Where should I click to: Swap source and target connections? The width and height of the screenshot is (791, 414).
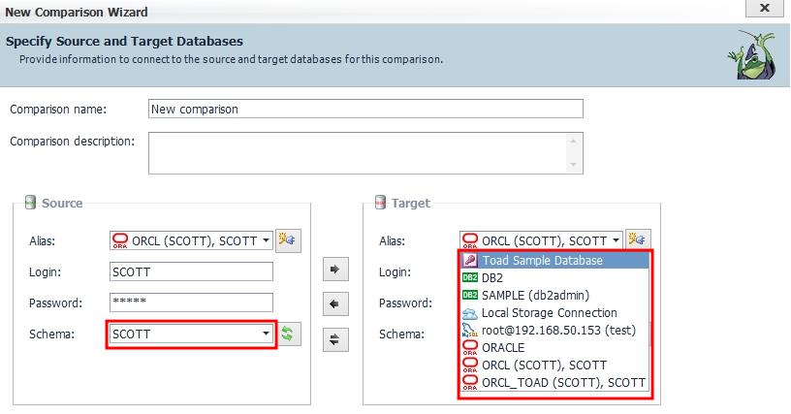333,338
